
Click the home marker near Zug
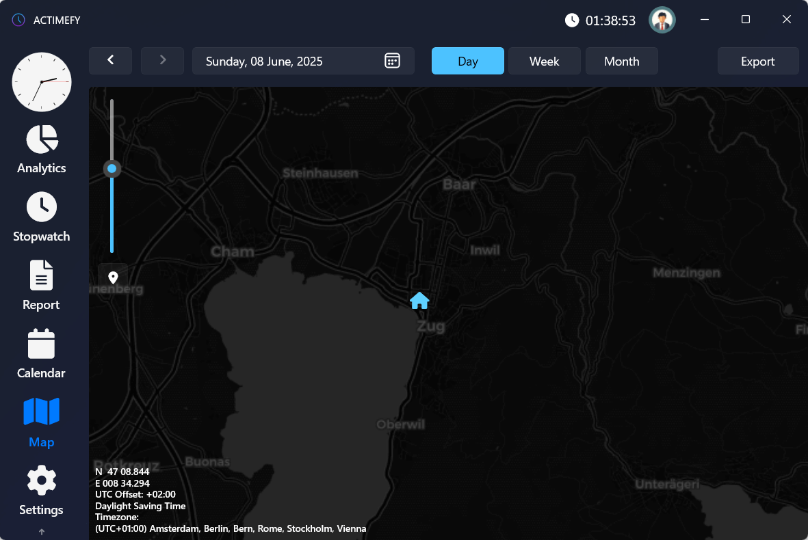(419, 300)
